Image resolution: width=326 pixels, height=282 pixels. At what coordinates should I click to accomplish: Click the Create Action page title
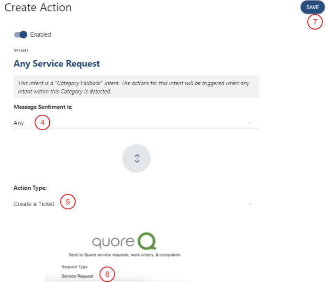click(x=38, y=8)
